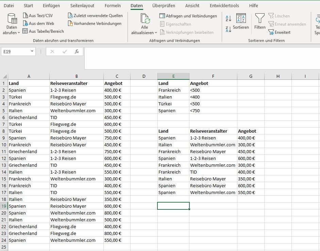Image resolution: width=320 pixels, height=251 pixels.
Task: Click Aus Tabelle/Bereich icon
Action: coord(25,31)
